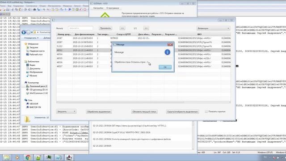Click the blue info icon in Message dialog
The width and height of the screenshot is (286, 161).
click(x=167, y=52)
